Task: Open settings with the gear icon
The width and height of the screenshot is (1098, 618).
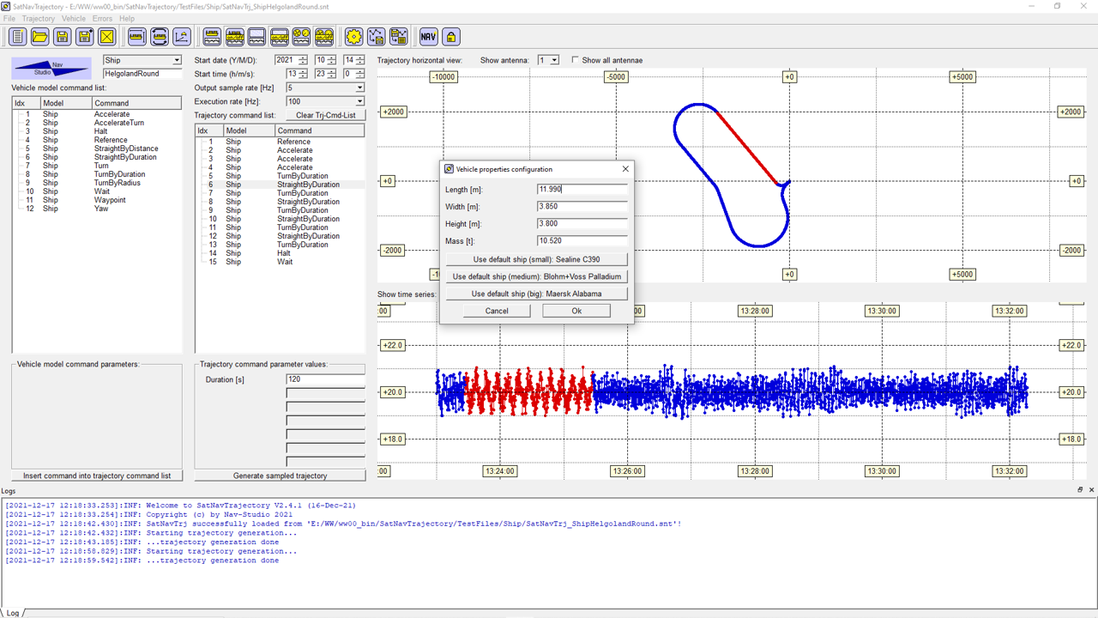Action: click(353, 36)
